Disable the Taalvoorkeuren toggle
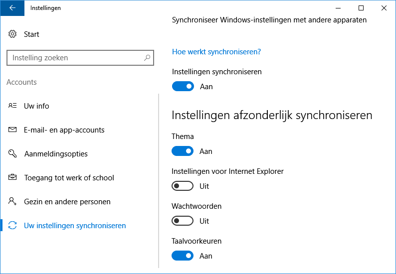Image resolution: width=396 pixels, height=274 pixels. coord(183,256)
